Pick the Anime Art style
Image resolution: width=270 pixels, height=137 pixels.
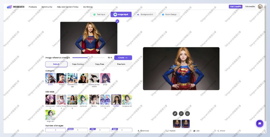click(x=83, y=100)
